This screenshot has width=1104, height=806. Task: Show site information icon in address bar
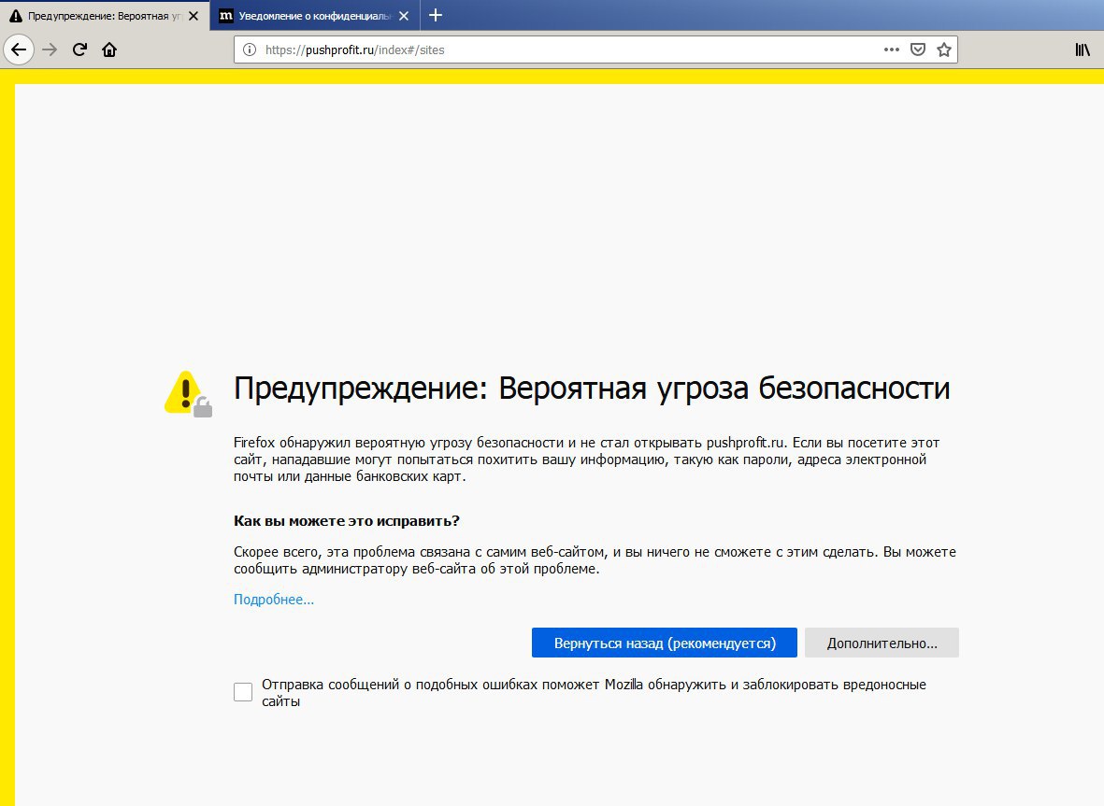click(x=250, y=49)
